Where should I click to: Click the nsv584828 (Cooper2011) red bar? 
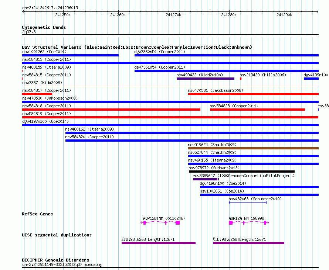pyautogui.click(x=257, y=110)
